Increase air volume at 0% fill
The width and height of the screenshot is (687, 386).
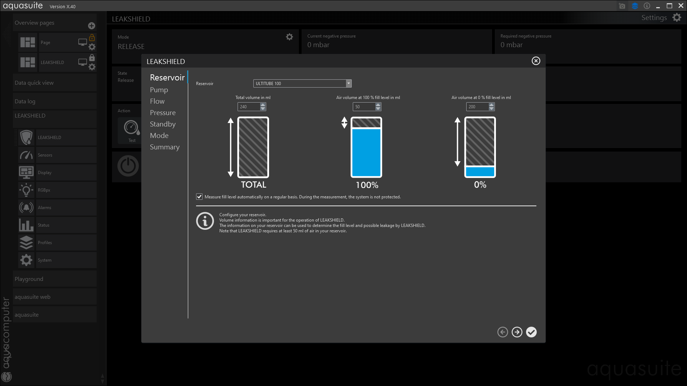click(492, 105)
